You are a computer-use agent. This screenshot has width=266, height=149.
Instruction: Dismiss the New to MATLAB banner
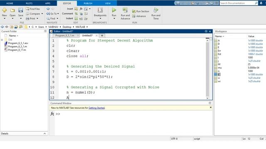211,108
